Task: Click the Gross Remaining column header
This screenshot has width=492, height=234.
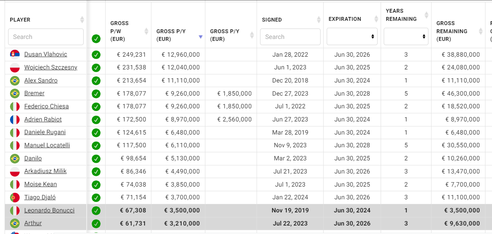Action: coord(452,31)
